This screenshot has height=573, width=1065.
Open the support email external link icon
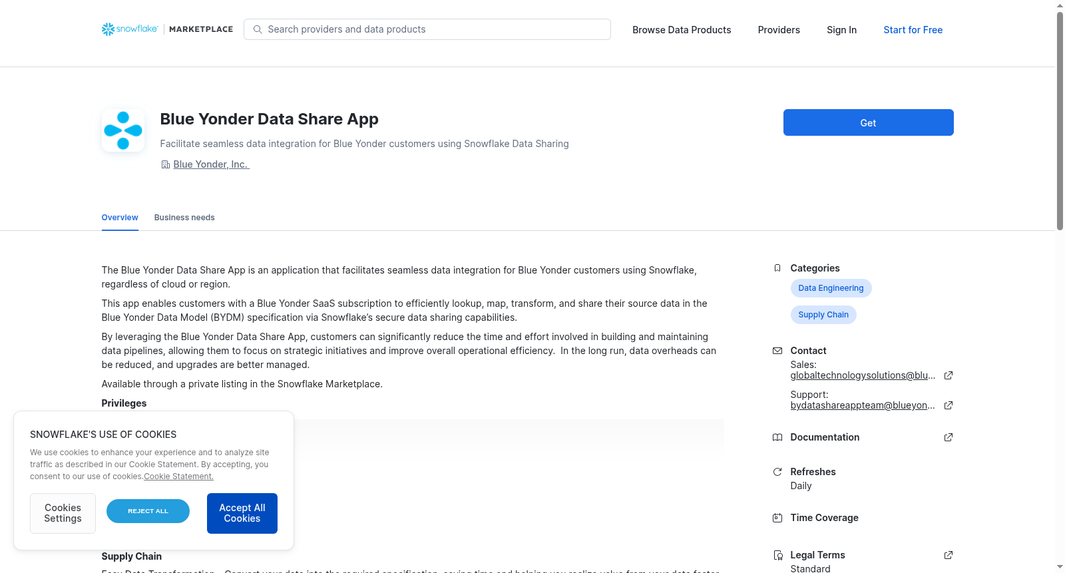tap(949, 405)
